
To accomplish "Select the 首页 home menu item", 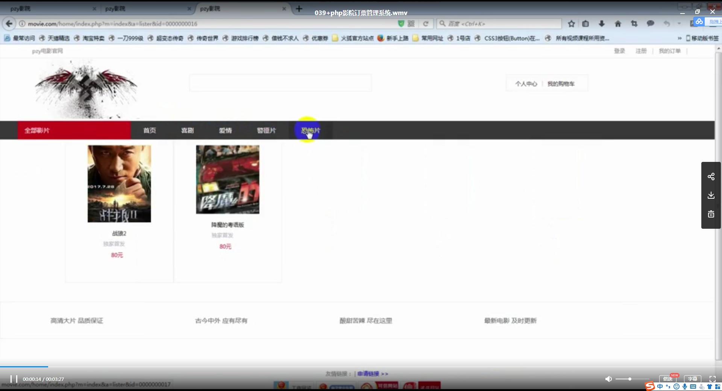I will [x=150, y=130].
